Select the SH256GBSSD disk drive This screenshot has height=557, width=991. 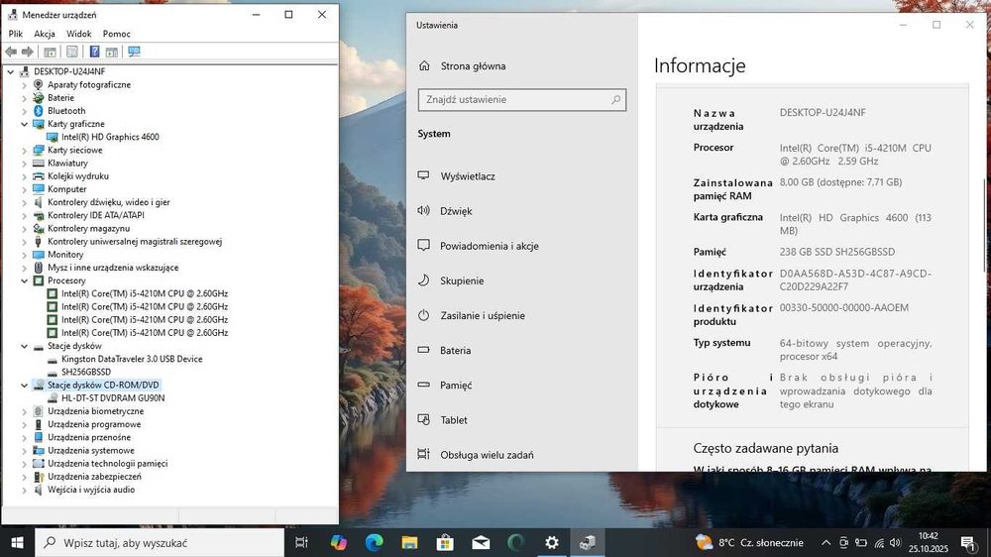point(86,372)
